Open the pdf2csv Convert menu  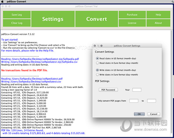16,1
